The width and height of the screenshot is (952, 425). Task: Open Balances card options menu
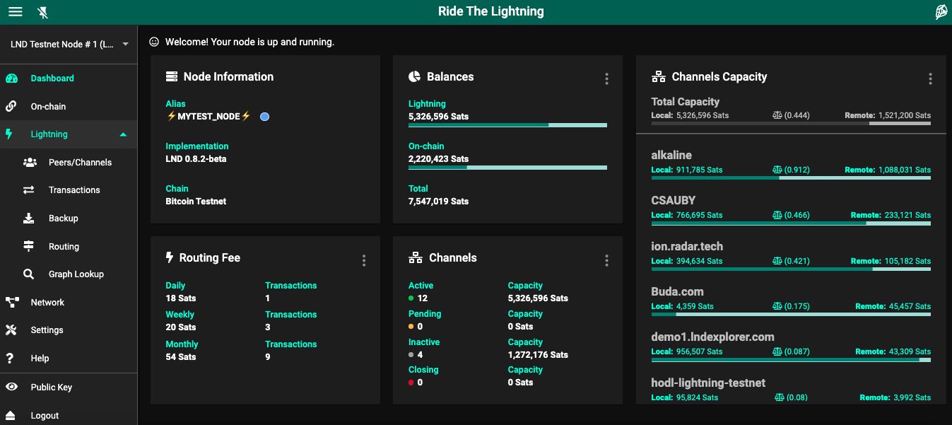click(x=606, y=79)
